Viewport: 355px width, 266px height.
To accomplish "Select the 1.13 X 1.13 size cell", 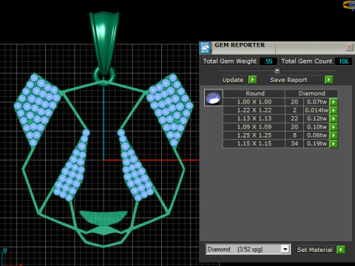I will (254, 118).
